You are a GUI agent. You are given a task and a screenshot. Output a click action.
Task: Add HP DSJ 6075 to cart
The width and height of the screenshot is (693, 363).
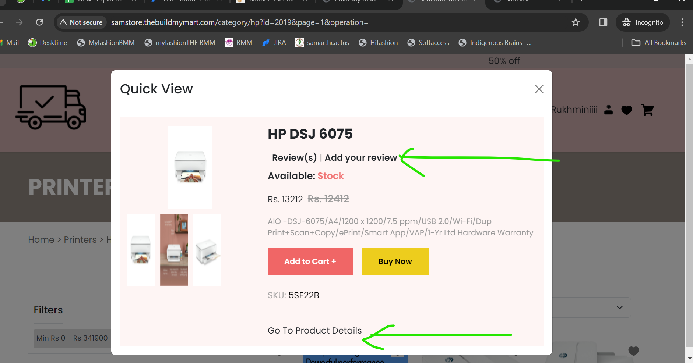[x=310, y=261]
